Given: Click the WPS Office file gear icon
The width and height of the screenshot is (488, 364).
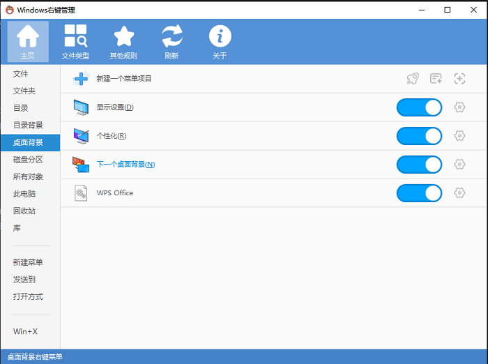Looking at the screenshot, I should 81,193.
